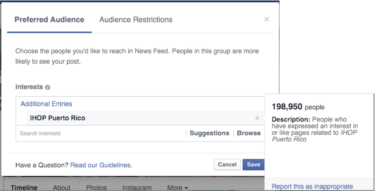Cancel the audience changes
This screenshot has width=375, height=191.
pyautogui.click(x=227, y=165)
